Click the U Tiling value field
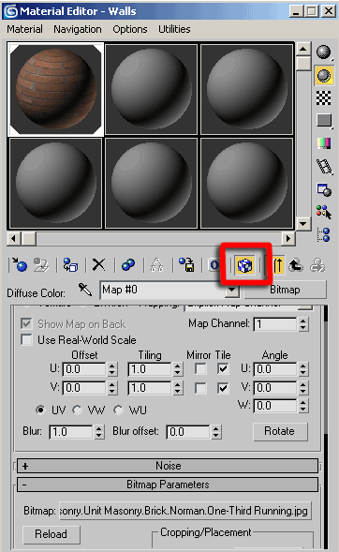Screen dimensions: 339x552 (x=150, y=369)
